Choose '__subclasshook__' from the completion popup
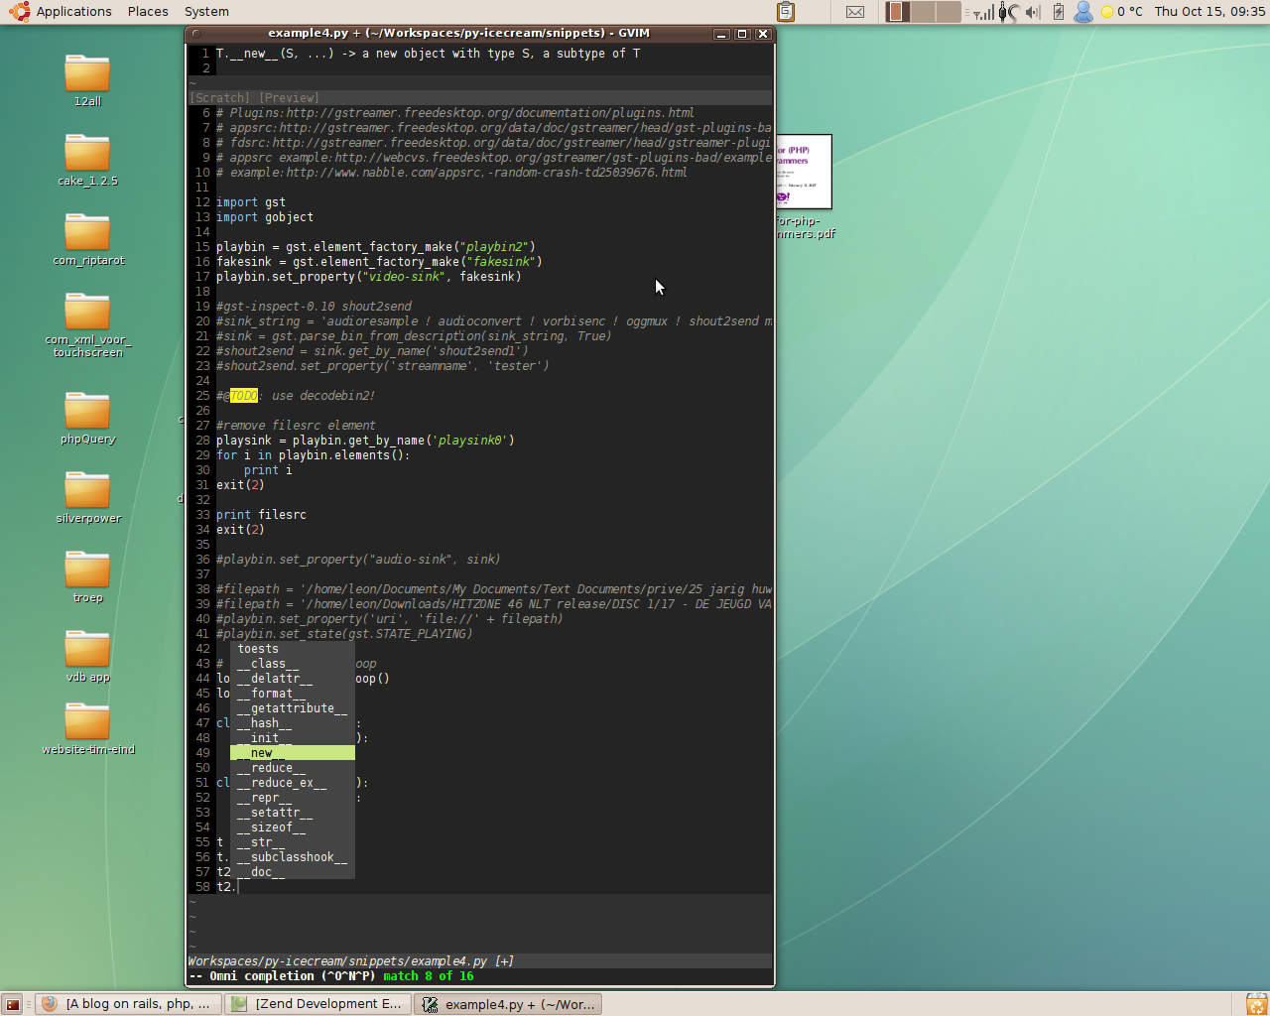This screenshot has height=1016, width=1270. pyautogui.click(x=293, y=857)
